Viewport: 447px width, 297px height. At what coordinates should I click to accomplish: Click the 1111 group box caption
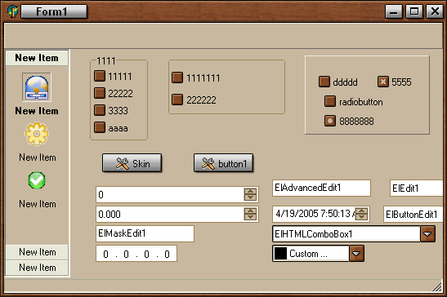[x=106, y=61]
